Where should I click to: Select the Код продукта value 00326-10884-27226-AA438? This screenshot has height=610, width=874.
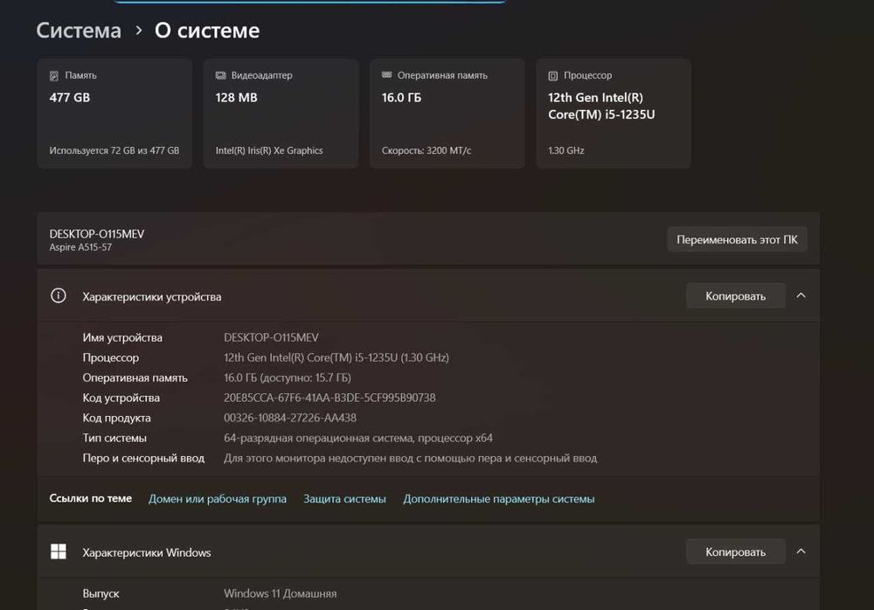pyautogui.click(x=290, y=418)
